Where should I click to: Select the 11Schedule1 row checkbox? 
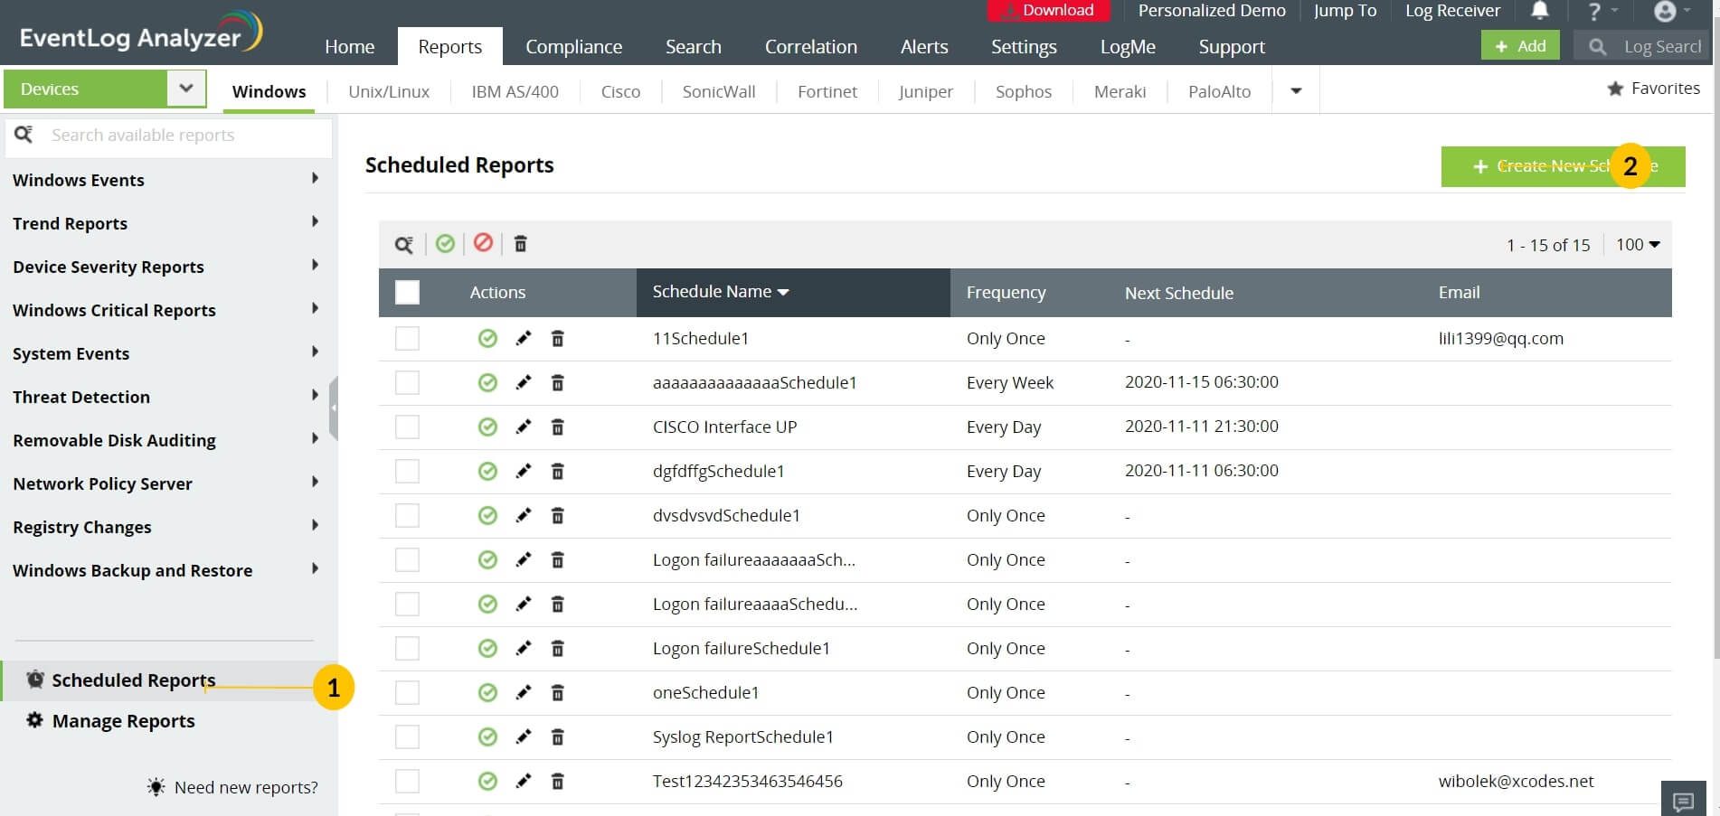[408, 339]
